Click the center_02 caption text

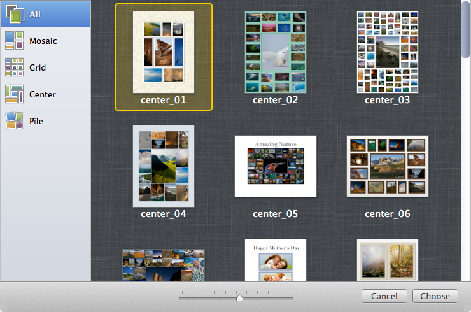[x=276, y=100]
